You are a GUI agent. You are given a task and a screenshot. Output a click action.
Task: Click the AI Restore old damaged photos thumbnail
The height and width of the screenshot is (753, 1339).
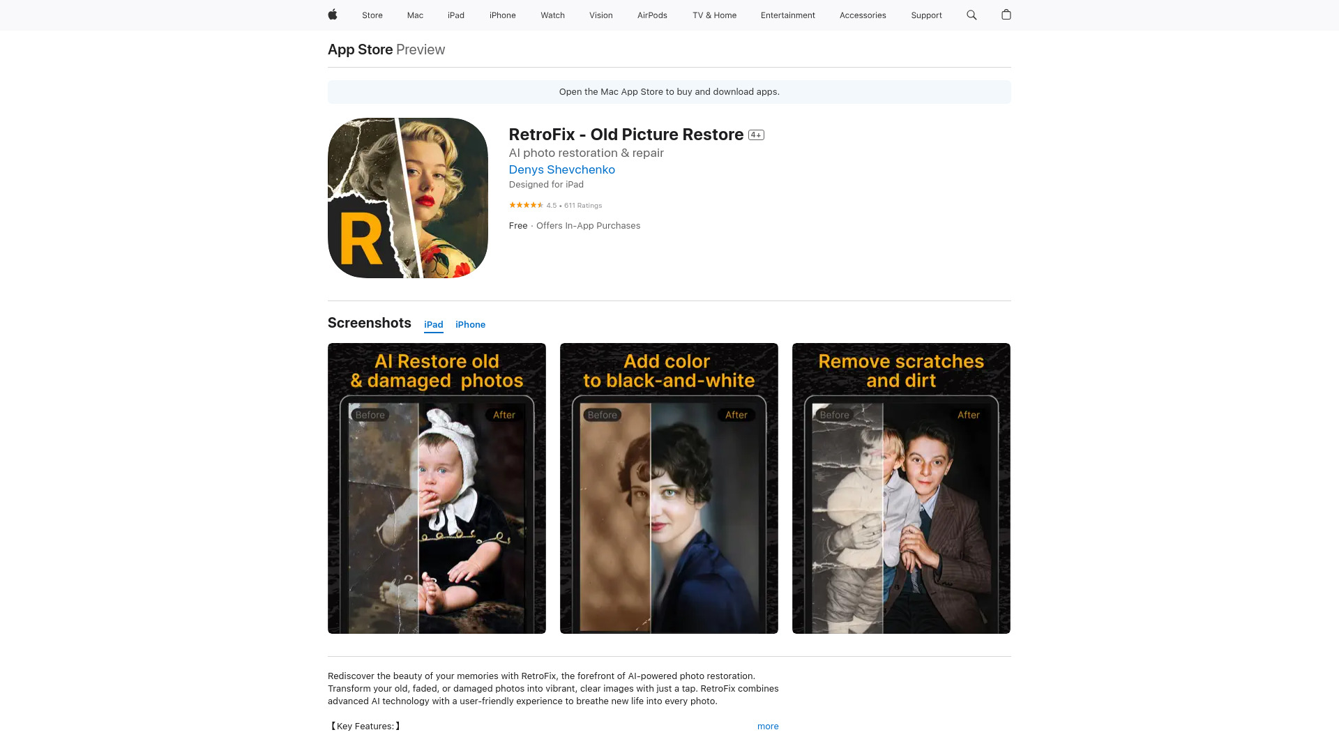click(437, 488)
